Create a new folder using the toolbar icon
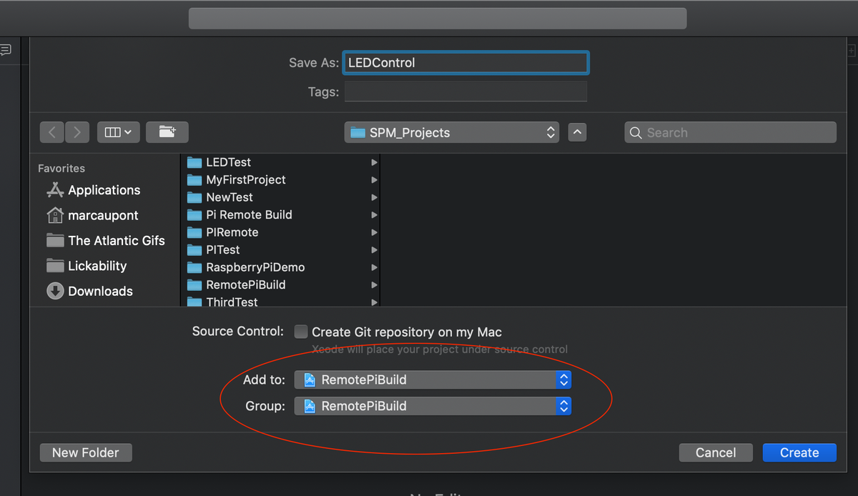 167,132
